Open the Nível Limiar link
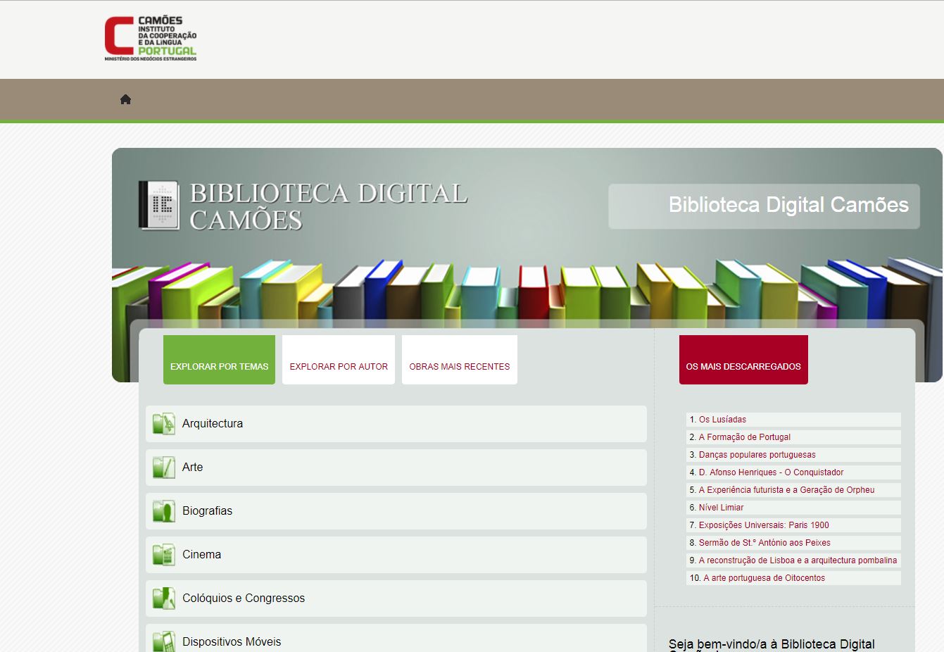 coord(721,508)
